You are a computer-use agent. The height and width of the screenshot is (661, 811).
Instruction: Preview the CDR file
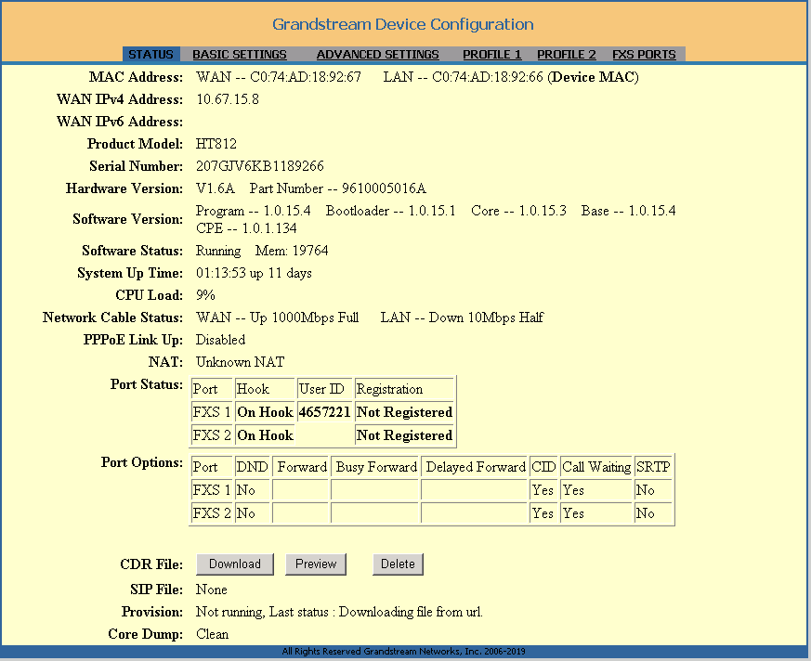[x=316, y=564]
